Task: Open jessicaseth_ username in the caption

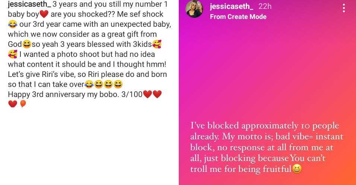Action: [29, 4]
